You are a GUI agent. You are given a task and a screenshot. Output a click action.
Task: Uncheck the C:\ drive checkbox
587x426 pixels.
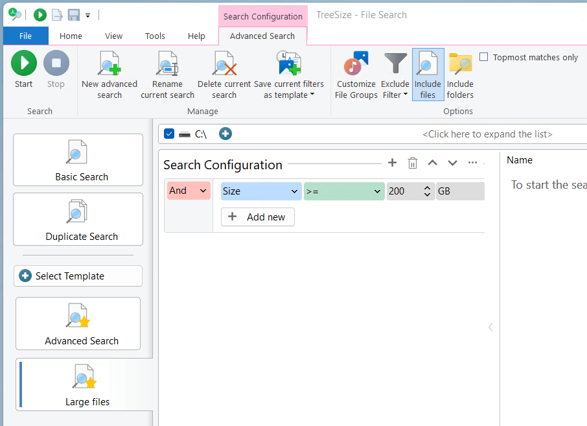[169, 134]
